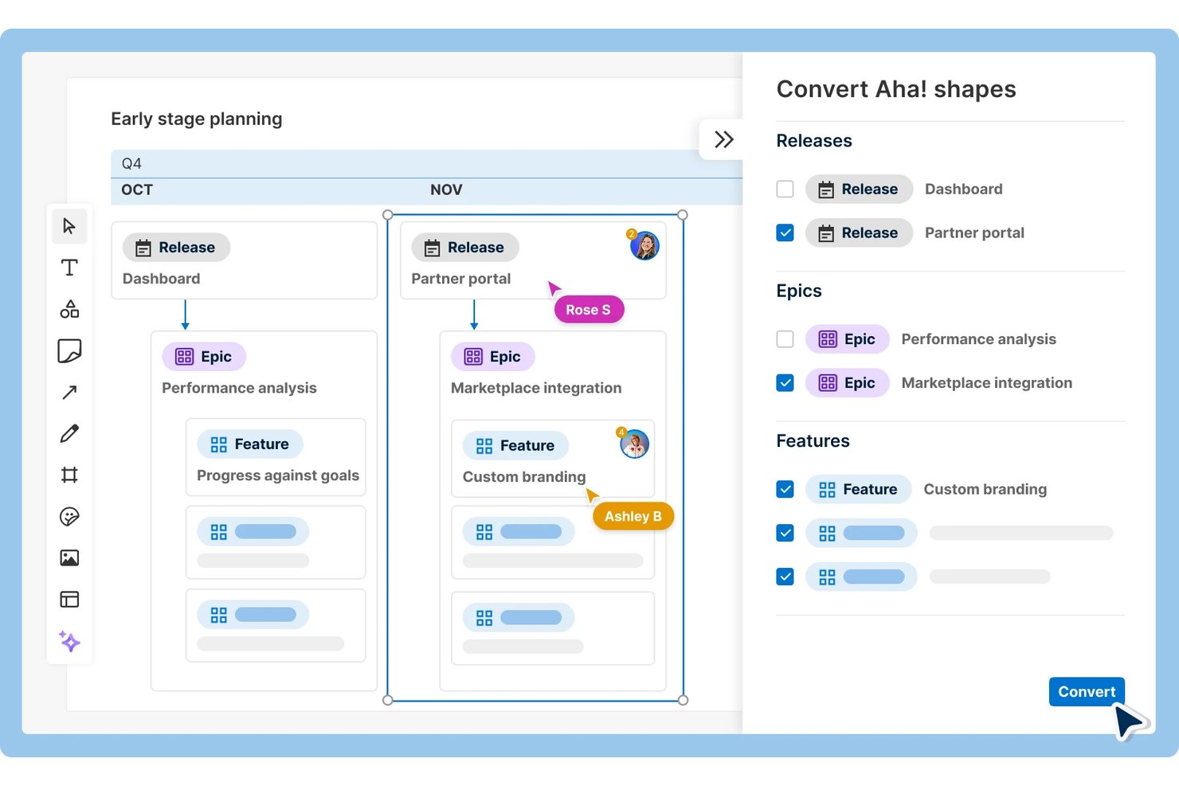The image size is (1179, 786).
Task: Click the Feature tag beside Custom branding in panel
Action: pos(859,489)
